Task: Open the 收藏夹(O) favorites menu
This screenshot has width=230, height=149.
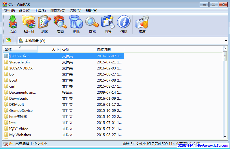Action: pos(58,11)
